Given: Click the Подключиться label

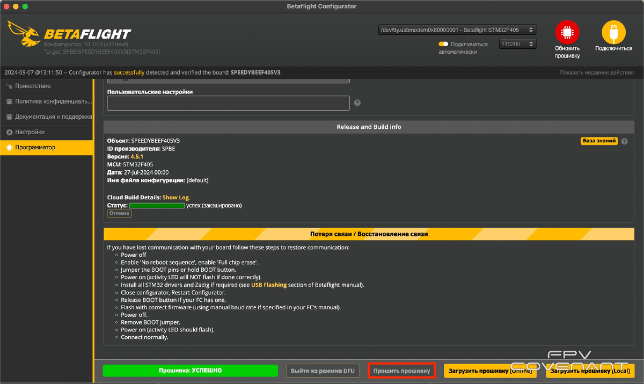Looking at the screenshot, I should (x=613, y=48).
